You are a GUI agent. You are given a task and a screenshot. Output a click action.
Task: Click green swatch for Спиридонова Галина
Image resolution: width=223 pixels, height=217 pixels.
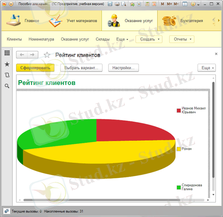click(x=178, y=187)
